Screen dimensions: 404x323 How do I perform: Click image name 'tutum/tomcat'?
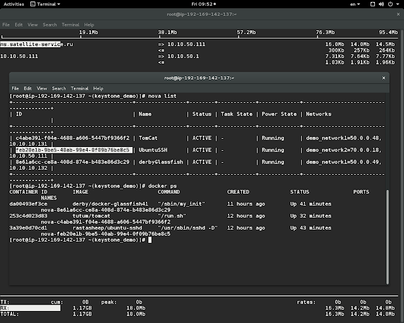(91, 216)
